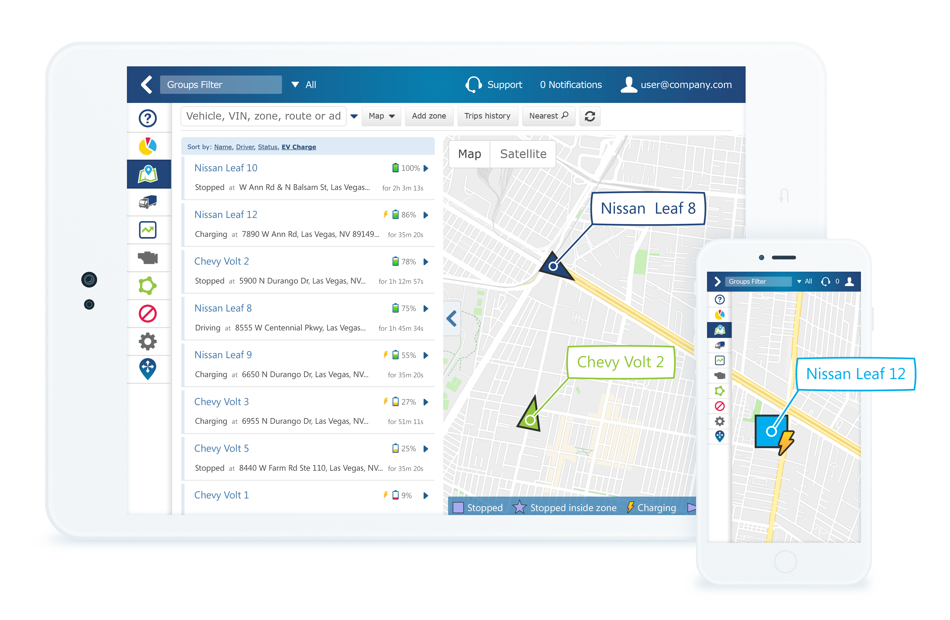Sort the list by EV Charge
The width and height of the screenshot is (950, 620).
[x=298, y=147]
